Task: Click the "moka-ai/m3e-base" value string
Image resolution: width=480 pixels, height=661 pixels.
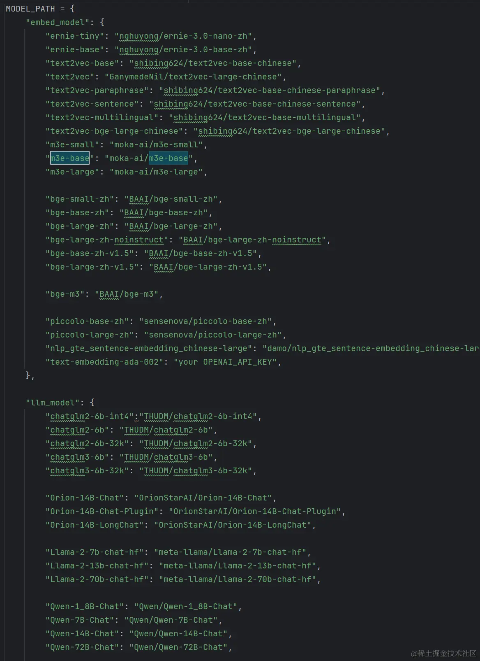Action: click(149, 158)
